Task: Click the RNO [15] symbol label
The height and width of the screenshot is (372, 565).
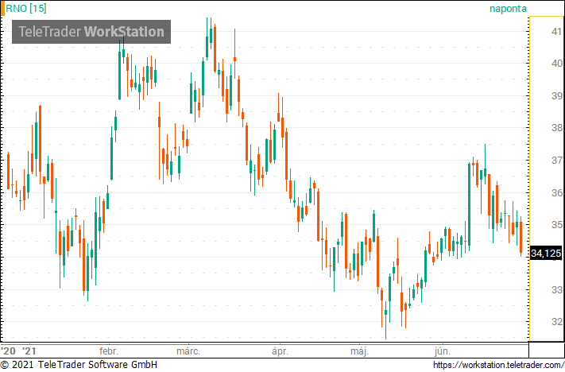Action: tap(26, 8)
